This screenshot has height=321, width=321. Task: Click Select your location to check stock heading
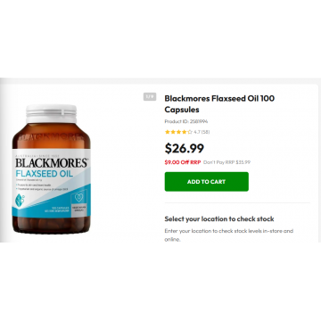(x=219, y=219)
